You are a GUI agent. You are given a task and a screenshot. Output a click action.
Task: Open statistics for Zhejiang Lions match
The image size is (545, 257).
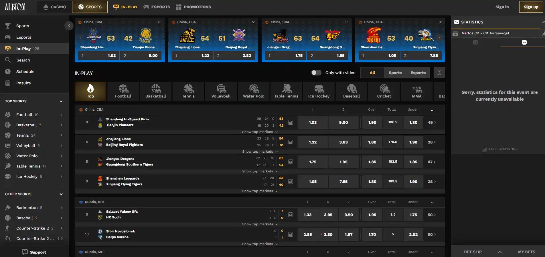click(291, 142)
